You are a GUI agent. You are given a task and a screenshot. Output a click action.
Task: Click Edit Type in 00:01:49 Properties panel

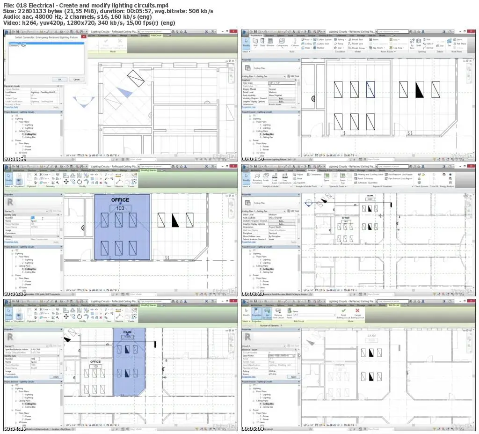293,76
